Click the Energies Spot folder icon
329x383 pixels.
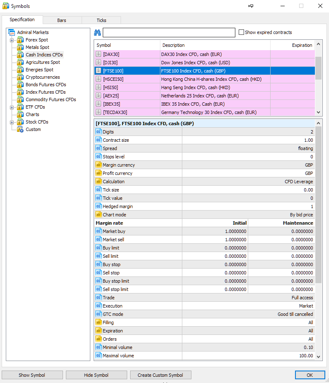pos(20,70)
